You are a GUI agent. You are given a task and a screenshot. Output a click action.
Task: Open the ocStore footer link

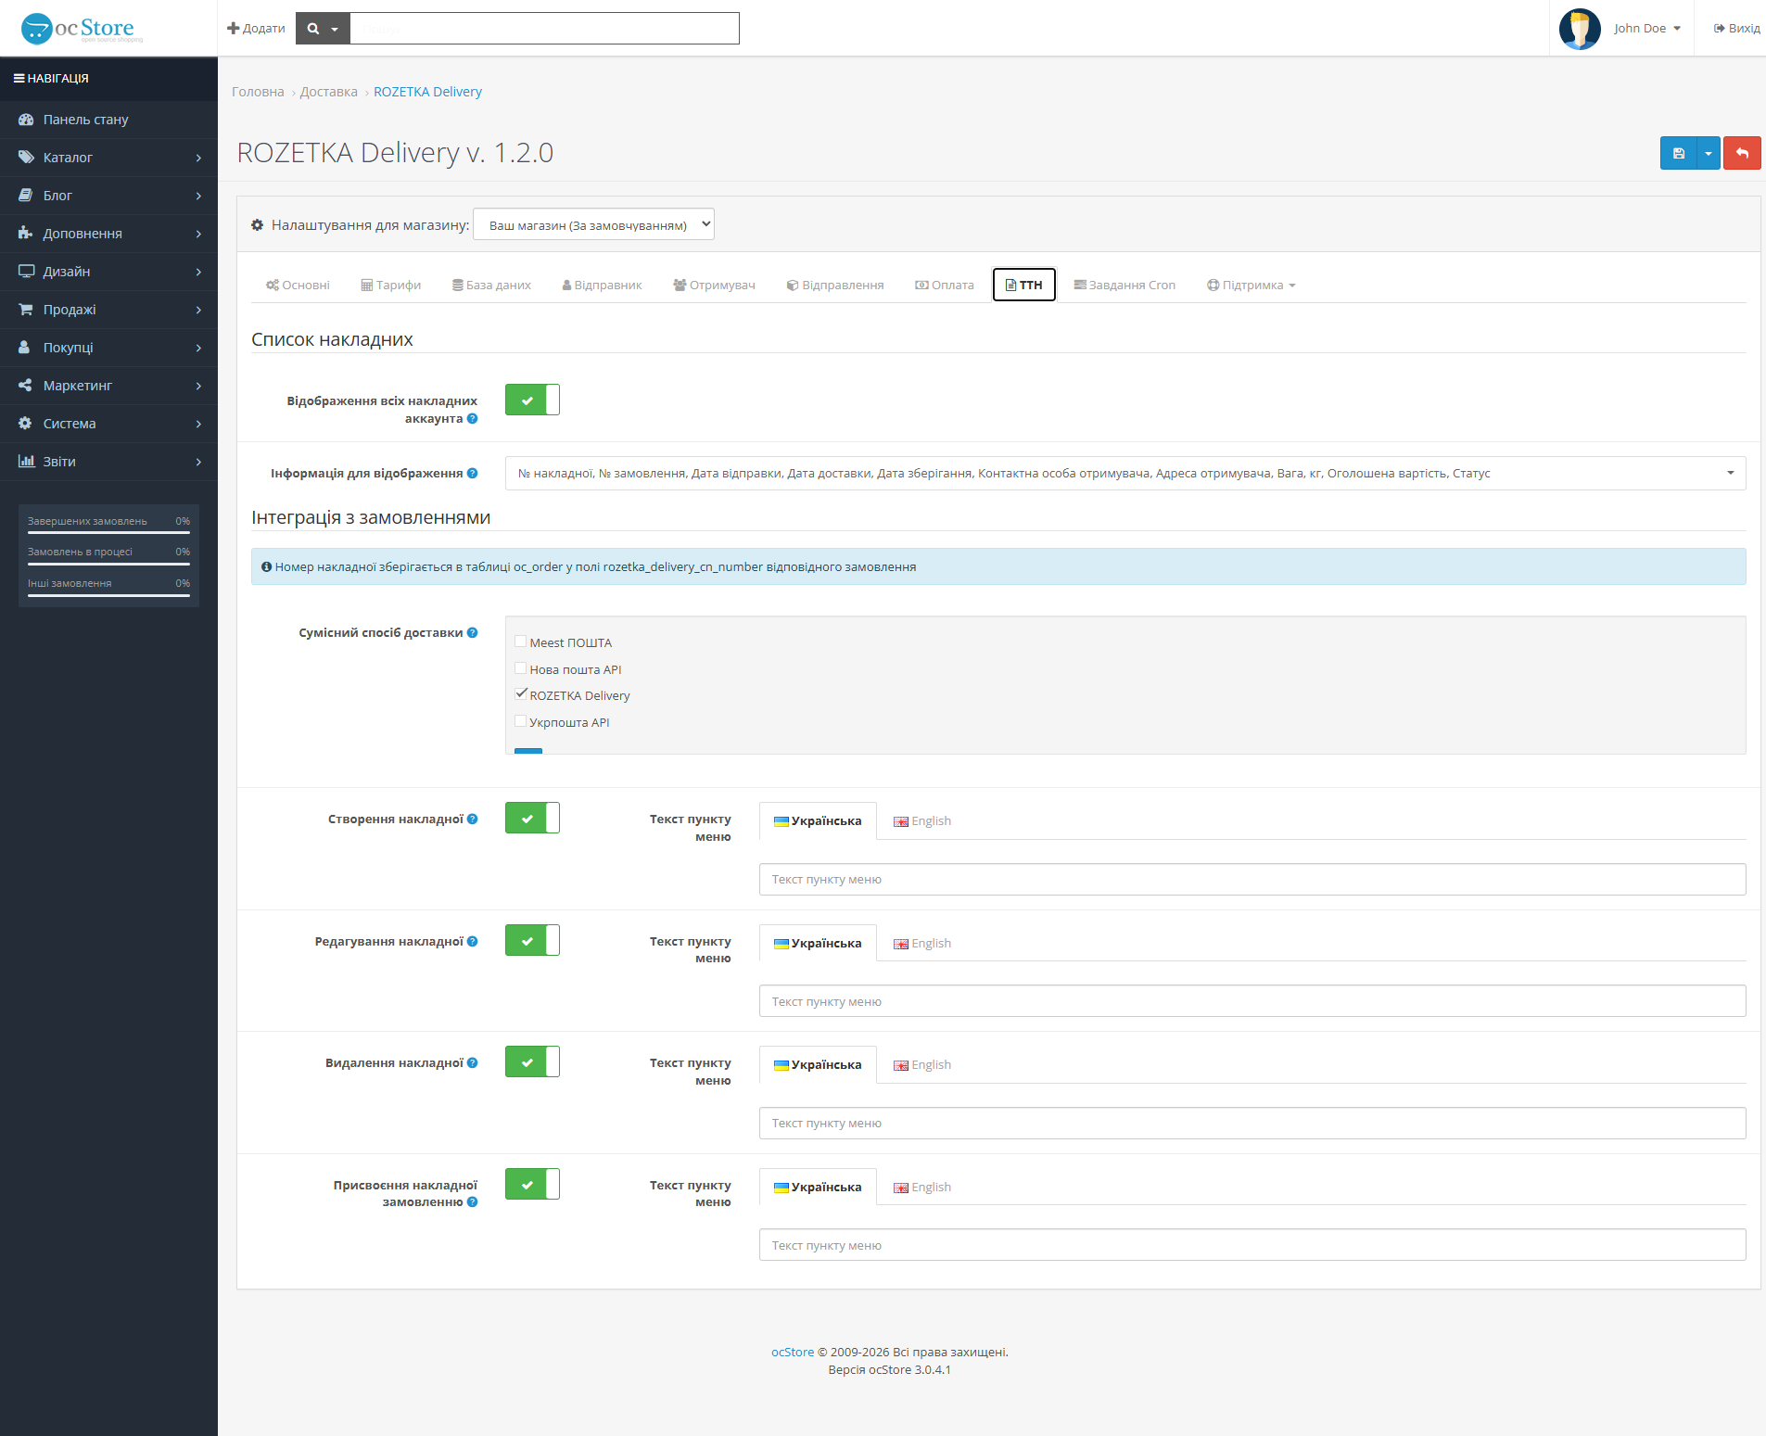coord(793,1353)
